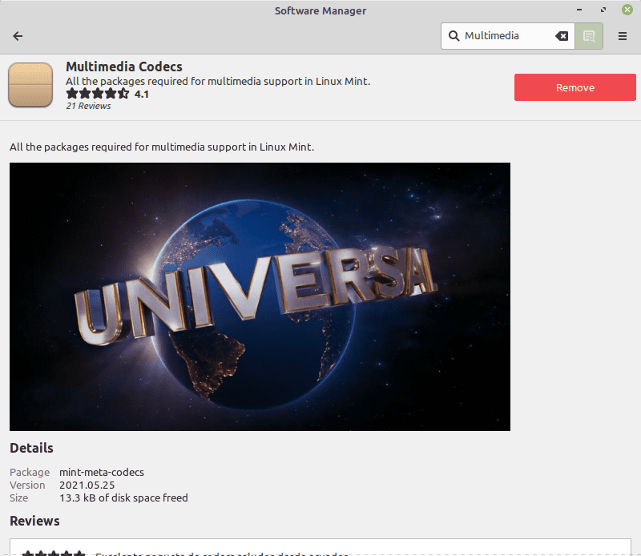Click the Reviews heading
641x556 pixels.
34,521
